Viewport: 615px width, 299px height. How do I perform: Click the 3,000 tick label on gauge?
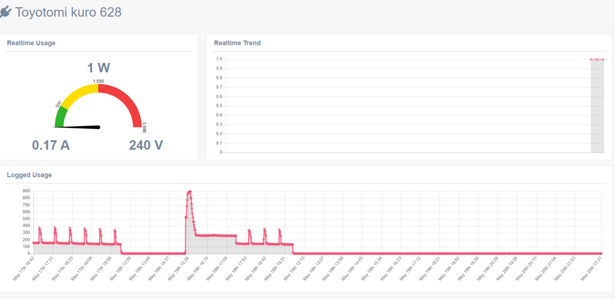pos(145,127)
